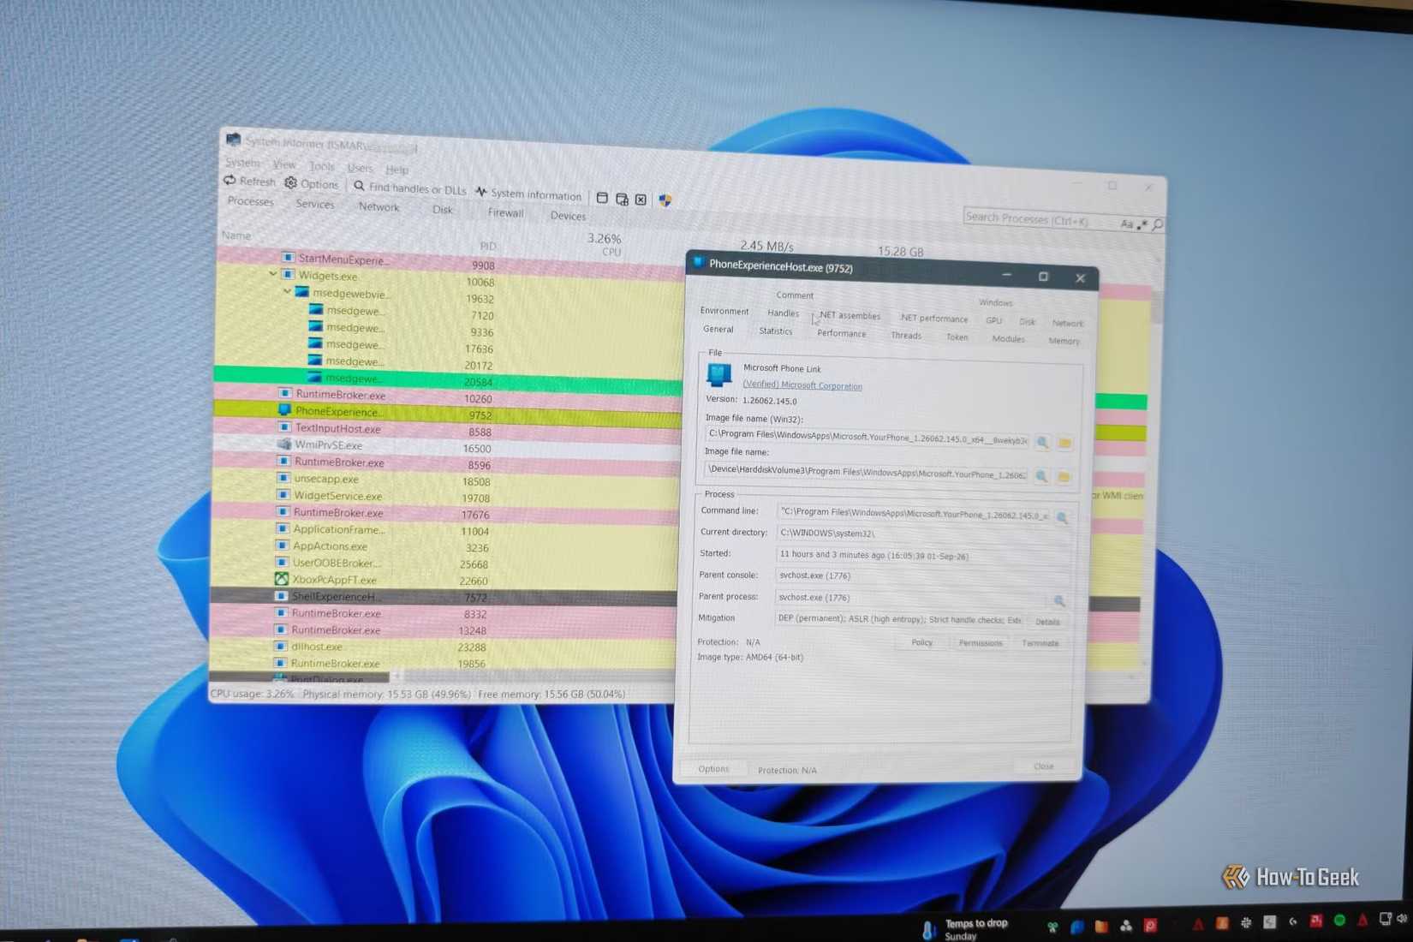Click the find window and thread icon

pos(622,199)
